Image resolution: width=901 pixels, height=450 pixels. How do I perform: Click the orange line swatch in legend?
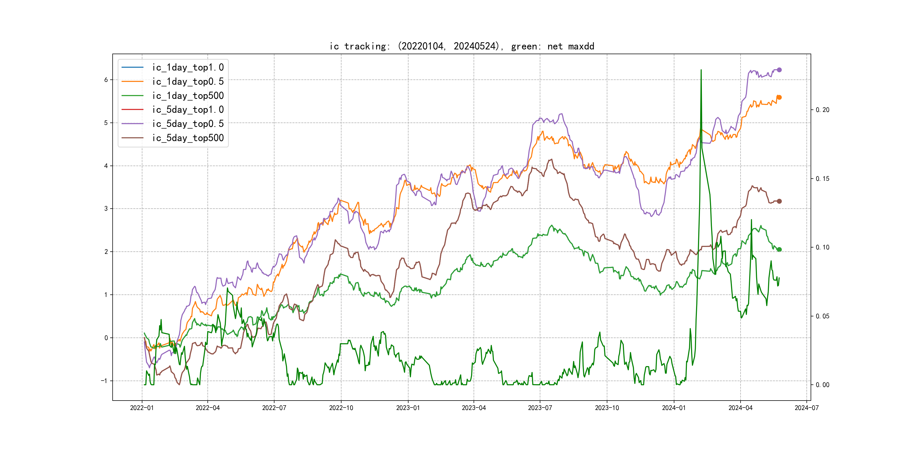[x=132, y=81]
